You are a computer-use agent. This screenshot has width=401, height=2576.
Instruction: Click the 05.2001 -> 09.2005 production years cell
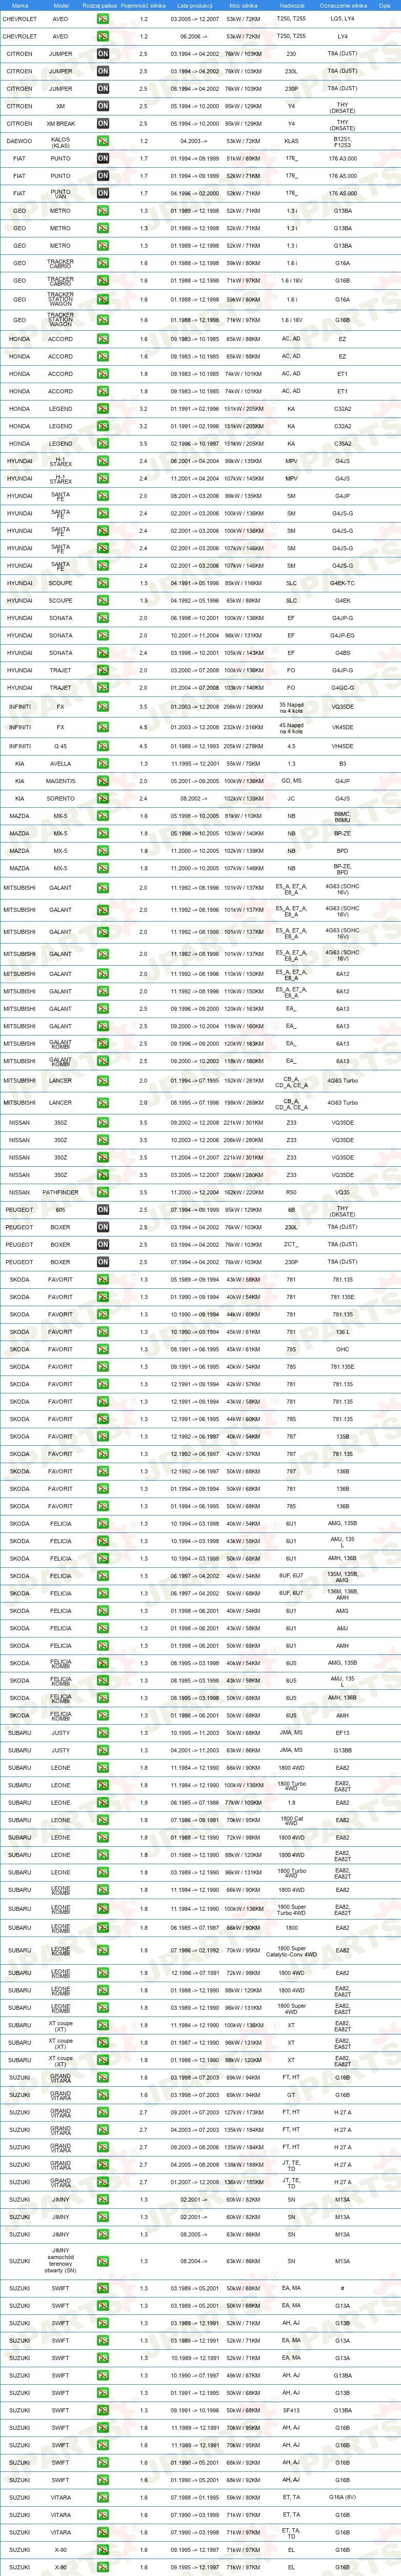[195, 781]
